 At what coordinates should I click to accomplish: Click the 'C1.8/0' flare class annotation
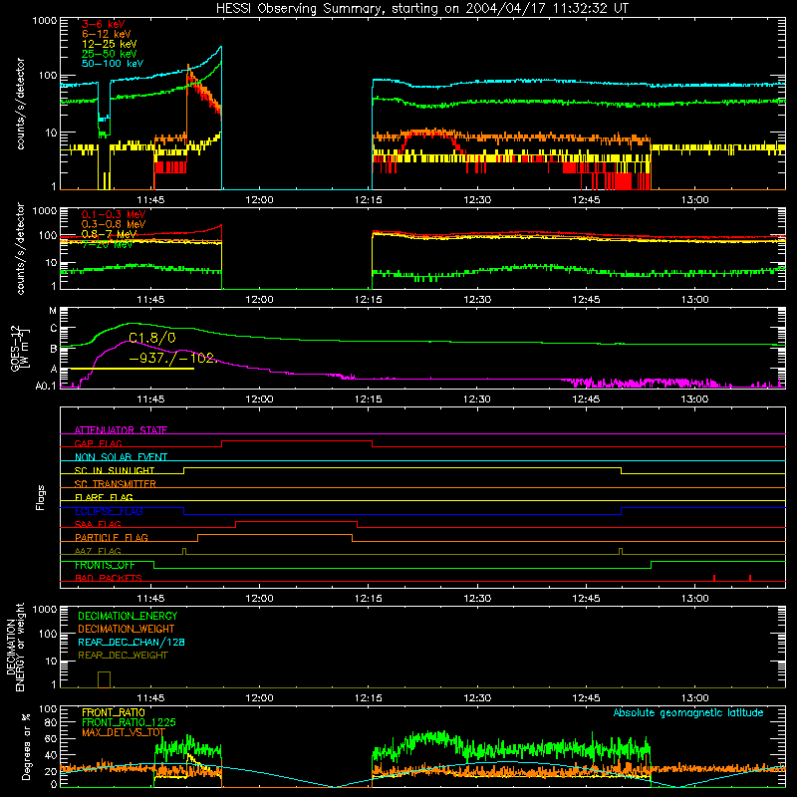(152, 338)
